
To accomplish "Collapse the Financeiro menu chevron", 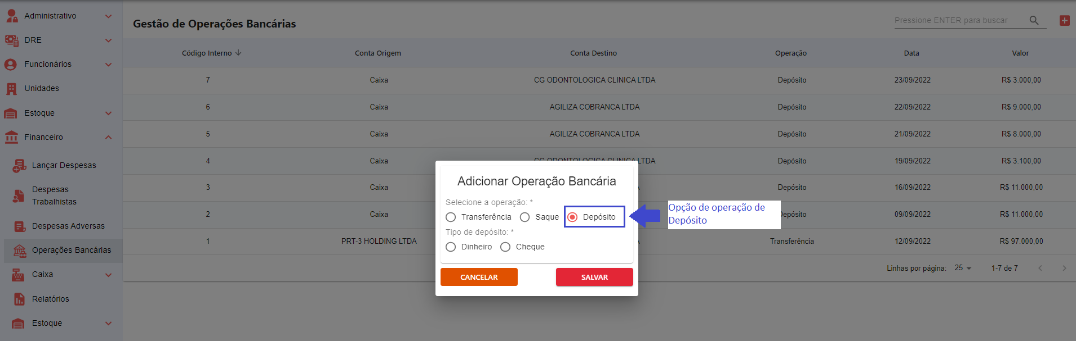I will tap(108, 138).
